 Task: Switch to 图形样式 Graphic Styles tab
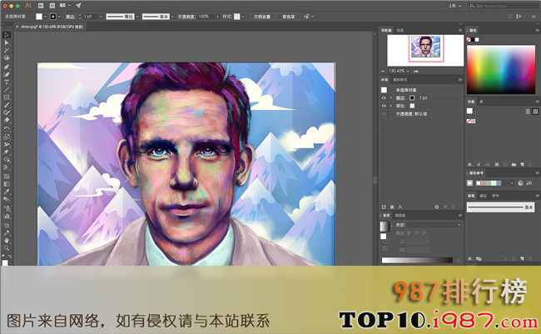(x=400, y=80)
